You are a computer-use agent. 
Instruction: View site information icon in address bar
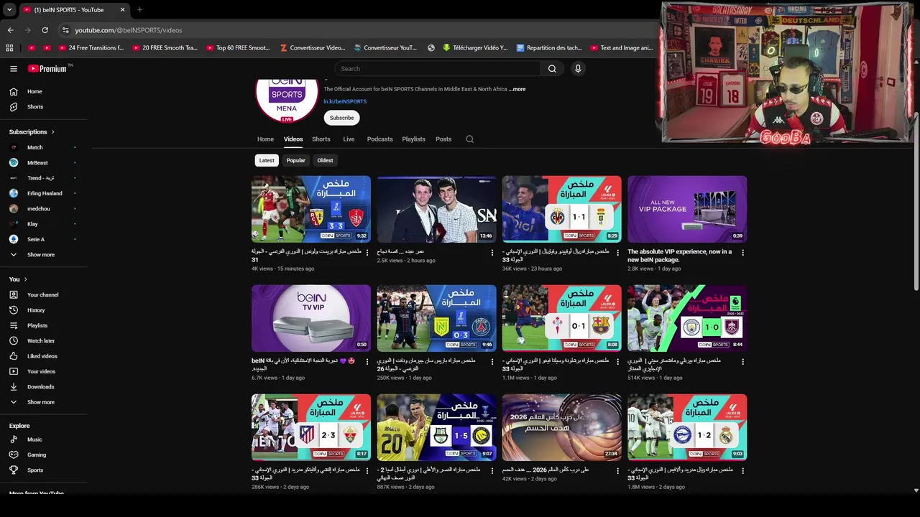point(65,30)
